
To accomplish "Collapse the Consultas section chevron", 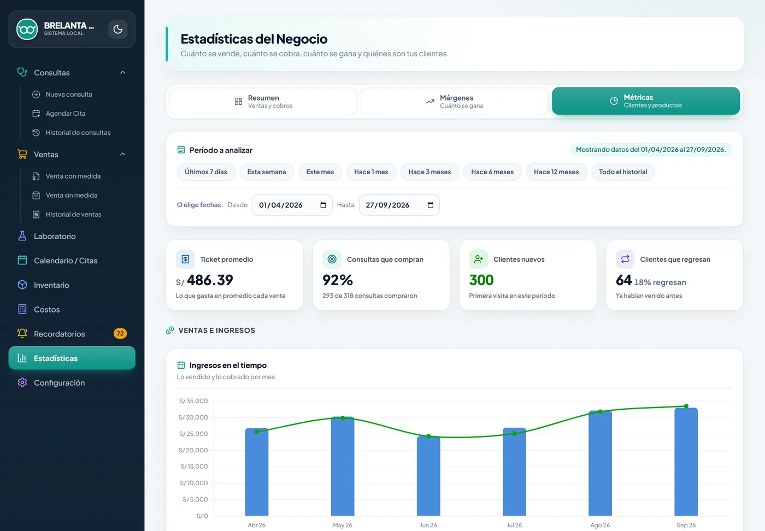I will [123, 72].
